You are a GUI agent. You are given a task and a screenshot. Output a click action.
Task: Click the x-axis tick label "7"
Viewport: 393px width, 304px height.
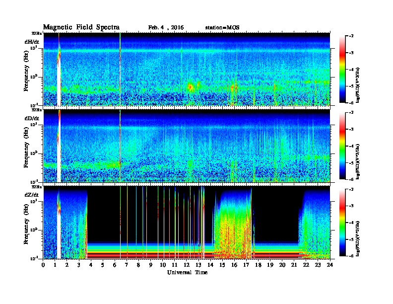tap(127, 265)
